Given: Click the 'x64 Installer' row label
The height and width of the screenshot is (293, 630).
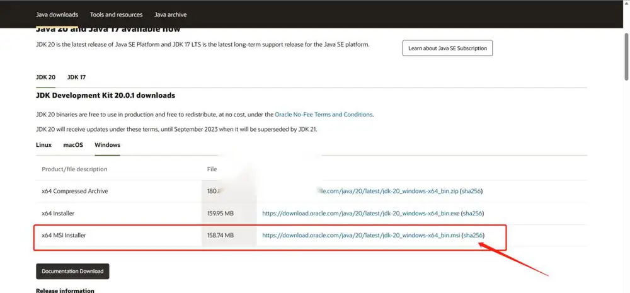Looking at the screenshot, I should pyautogui.click(x=58, y=214).
